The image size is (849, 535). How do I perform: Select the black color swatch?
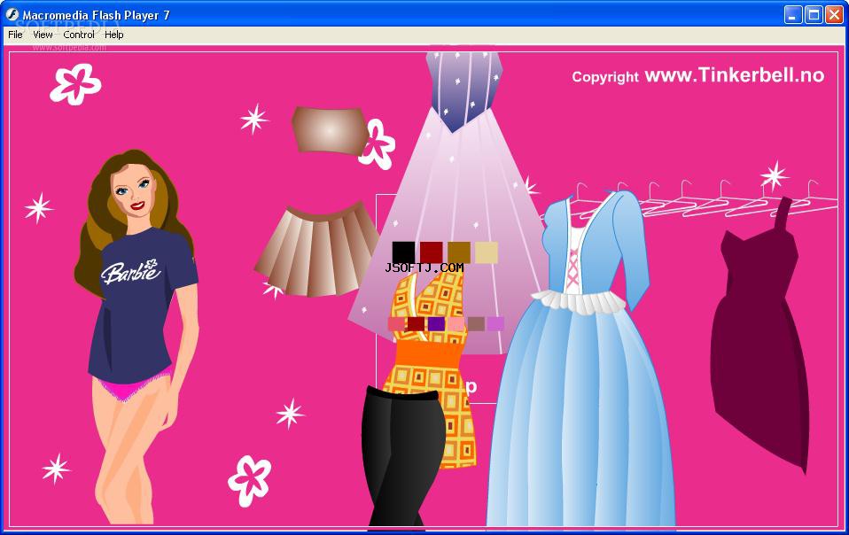[x=403, y=252]
